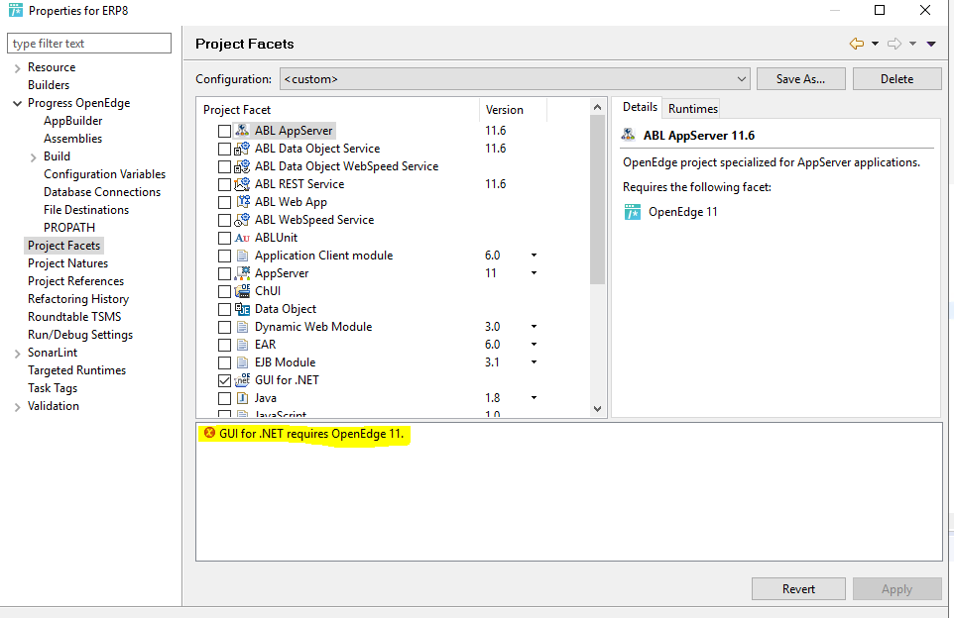Click the red error icon in message area
This screenshot has width=954, height=618.
(210, 433)
